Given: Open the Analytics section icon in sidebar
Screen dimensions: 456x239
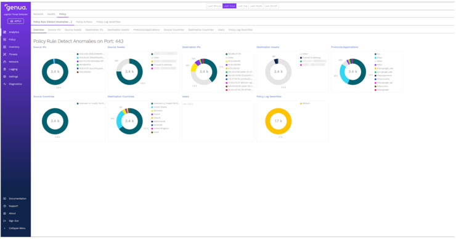Looking at the screenshot, I should tap(5, 32).
